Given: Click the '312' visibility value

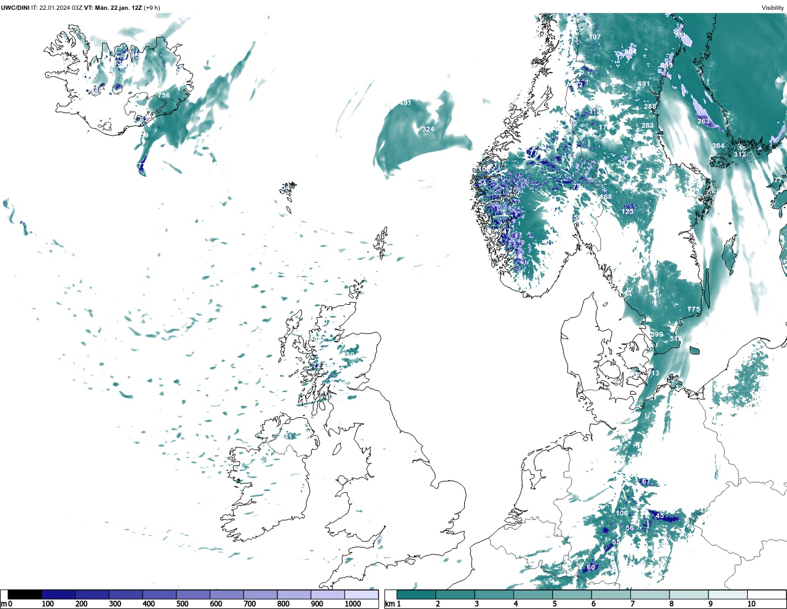Looking at the screenshot, I should tap(740, 154).
